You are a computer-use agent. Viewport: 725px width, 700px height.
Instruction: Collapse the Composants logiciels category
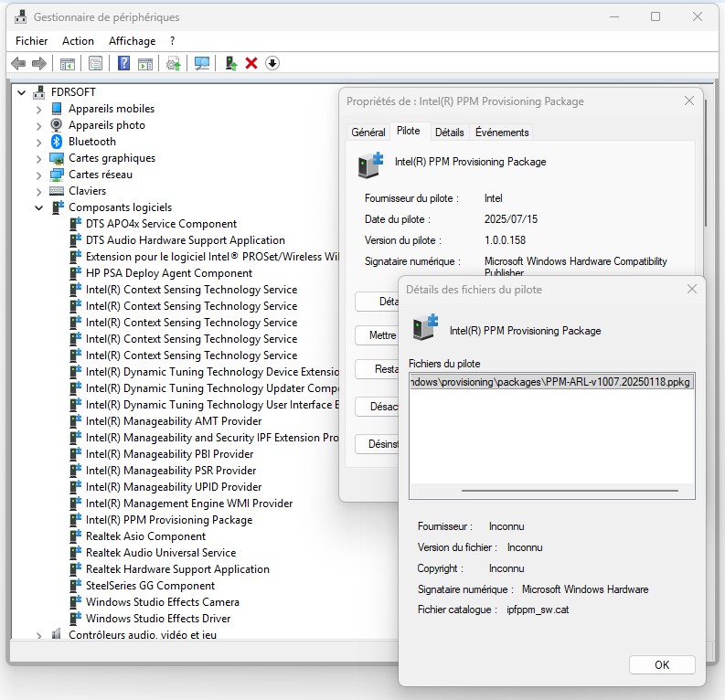(38, 207)
